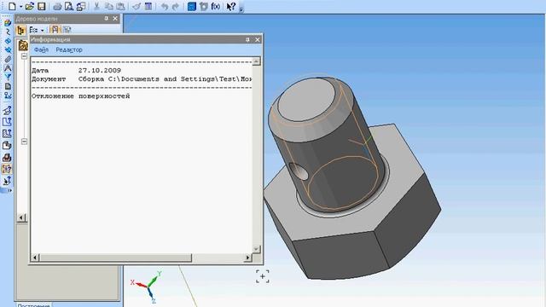Click the small hole in cylinder
This screenshot has width=546, height=307.
point(299,171)
